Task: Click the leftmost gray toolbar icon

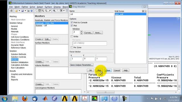Action: [11, 11]
